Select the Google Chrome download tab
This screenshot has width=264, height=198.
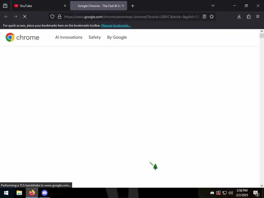(x=98, y=6)
